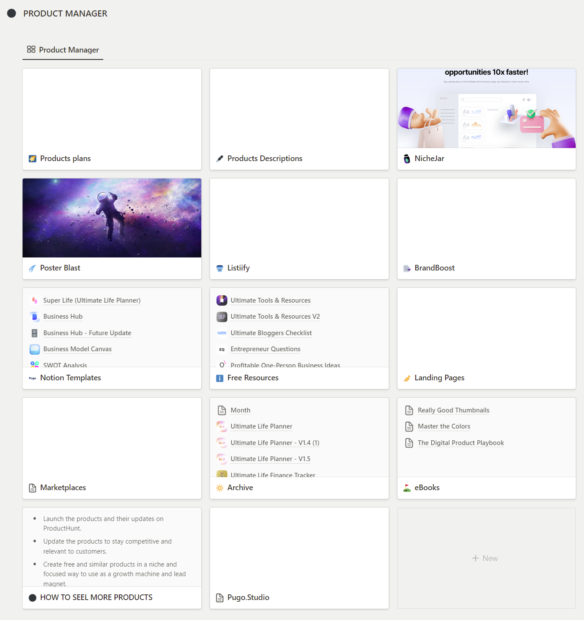Click the New card button

pyautogui.click(x=486, y=558)
